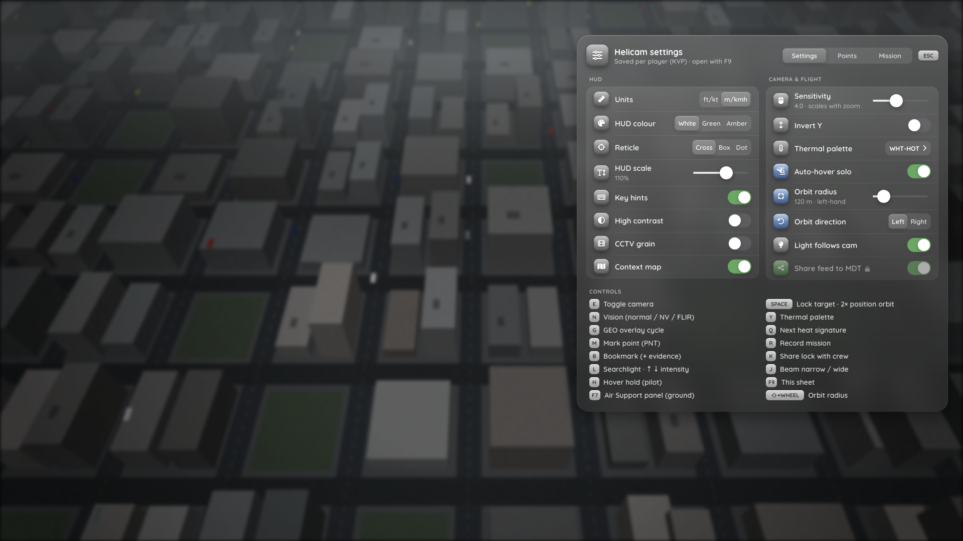Click the Auto-hover solo helicopter icon
The height and width of the screenshot is (541, 963).
[x=780, y=171]
